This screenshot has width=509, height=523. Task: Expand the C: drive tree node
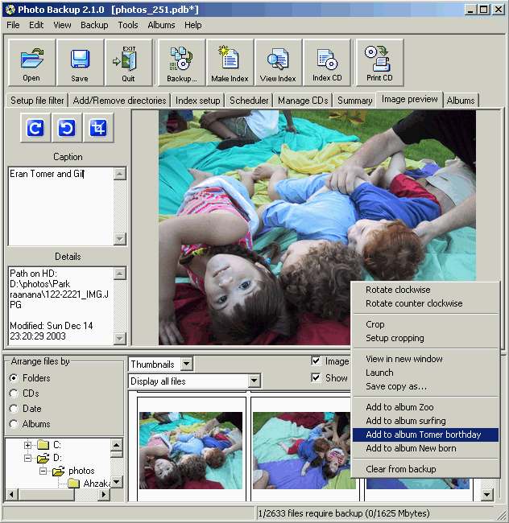pyautogui.click(x=28, y=445)
